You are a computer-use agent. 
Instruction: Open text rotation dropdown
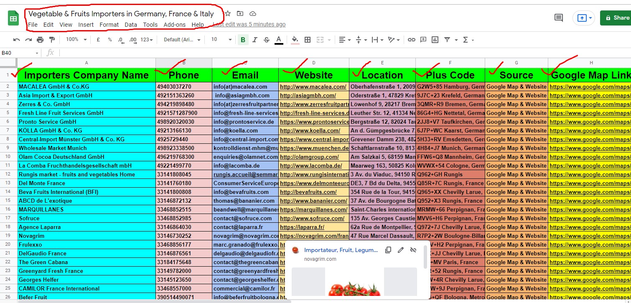394,40
